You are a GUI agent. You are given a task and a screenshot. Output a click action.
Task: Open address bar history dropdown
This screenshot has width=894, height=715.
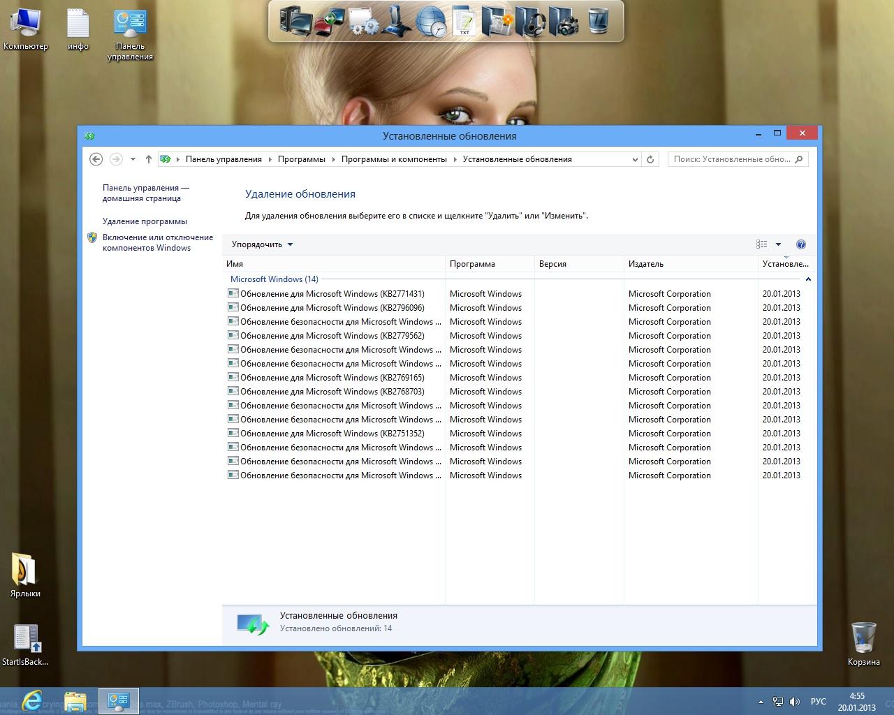click(x=634, y=159)
